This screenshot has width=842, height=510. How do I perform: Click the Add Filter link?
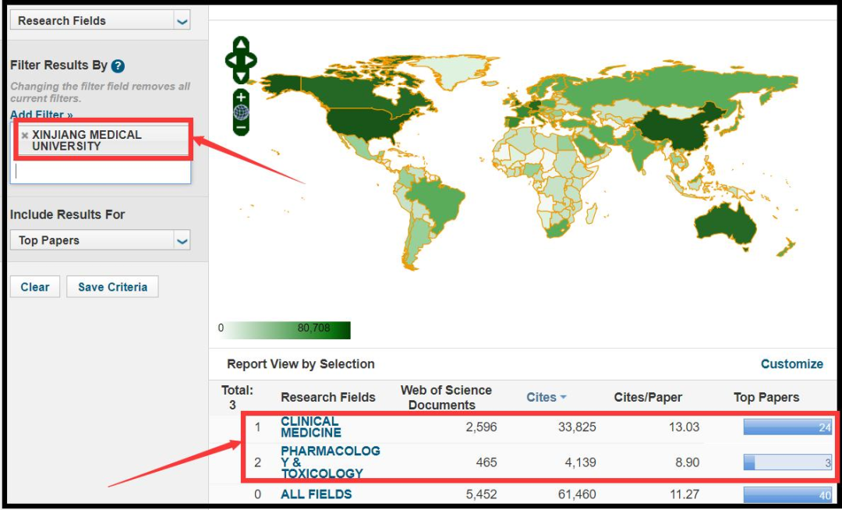pos(41,115)
